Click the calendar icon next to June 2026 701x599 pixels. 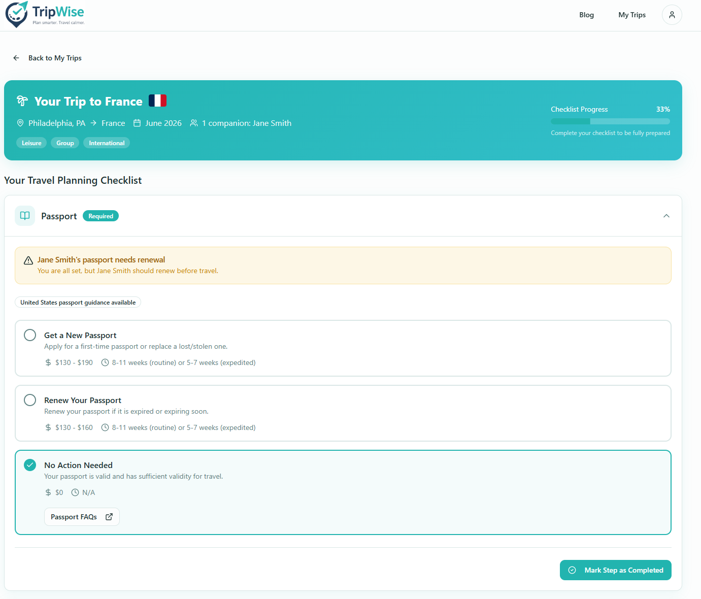[137, 123]
